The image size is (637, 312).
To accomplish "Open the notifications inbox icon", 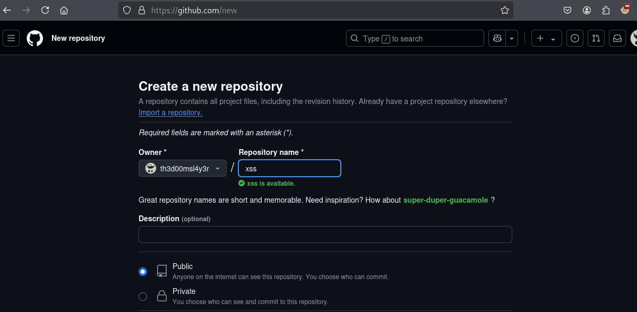I will point(617,38).
